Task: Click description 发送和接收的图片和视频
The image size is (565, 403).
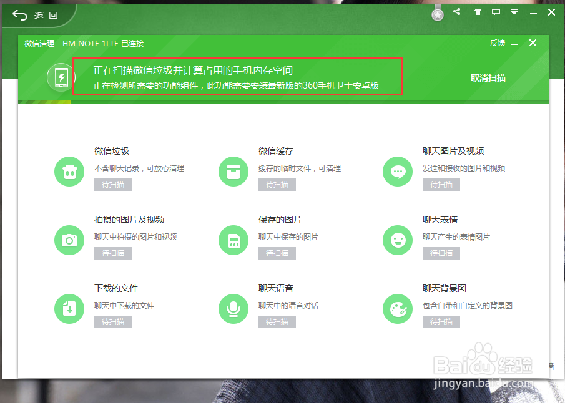Action: tap(464, 168)
